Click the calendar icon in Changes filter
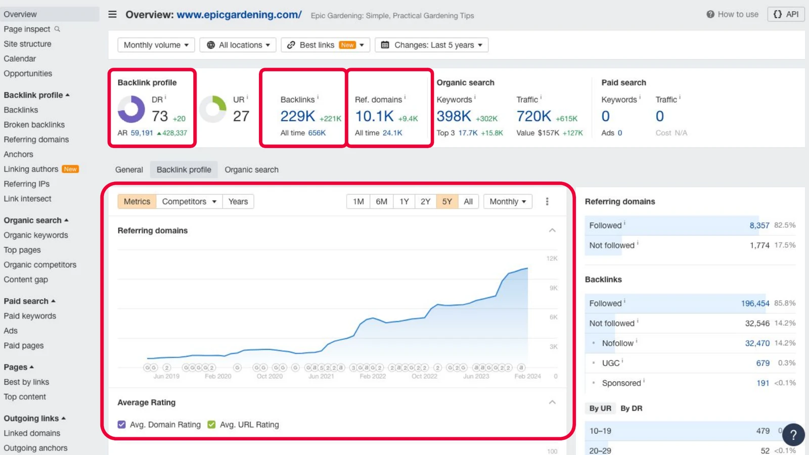This screenshot has height=455, width=809. pyautogui.click(x=385, y=45)
